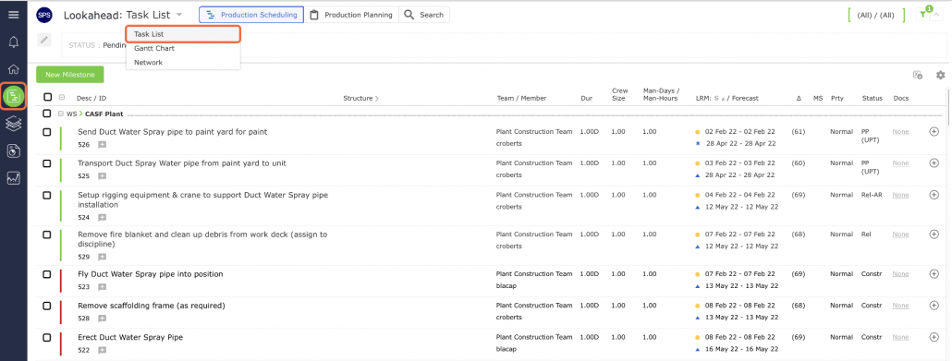Open comment icon next to ID 529

tap(102, 257)
